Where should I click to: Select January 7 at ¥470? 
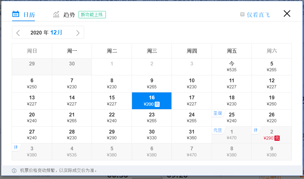192,152
